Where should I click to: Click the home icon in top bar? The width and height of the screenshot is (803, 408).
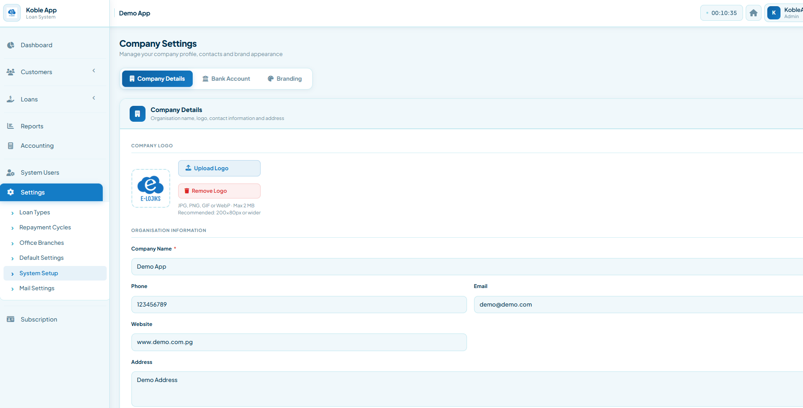click(753, 13)
